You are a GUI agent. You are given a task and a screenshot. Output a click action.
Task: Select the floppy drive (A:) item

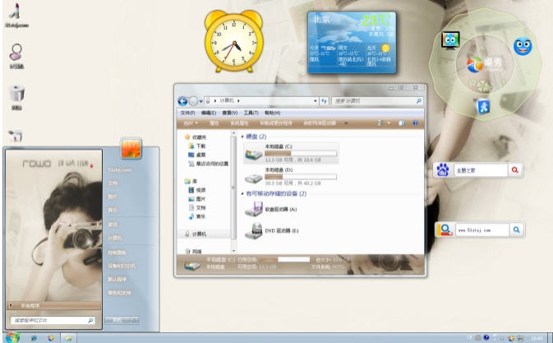coord(271,209)
